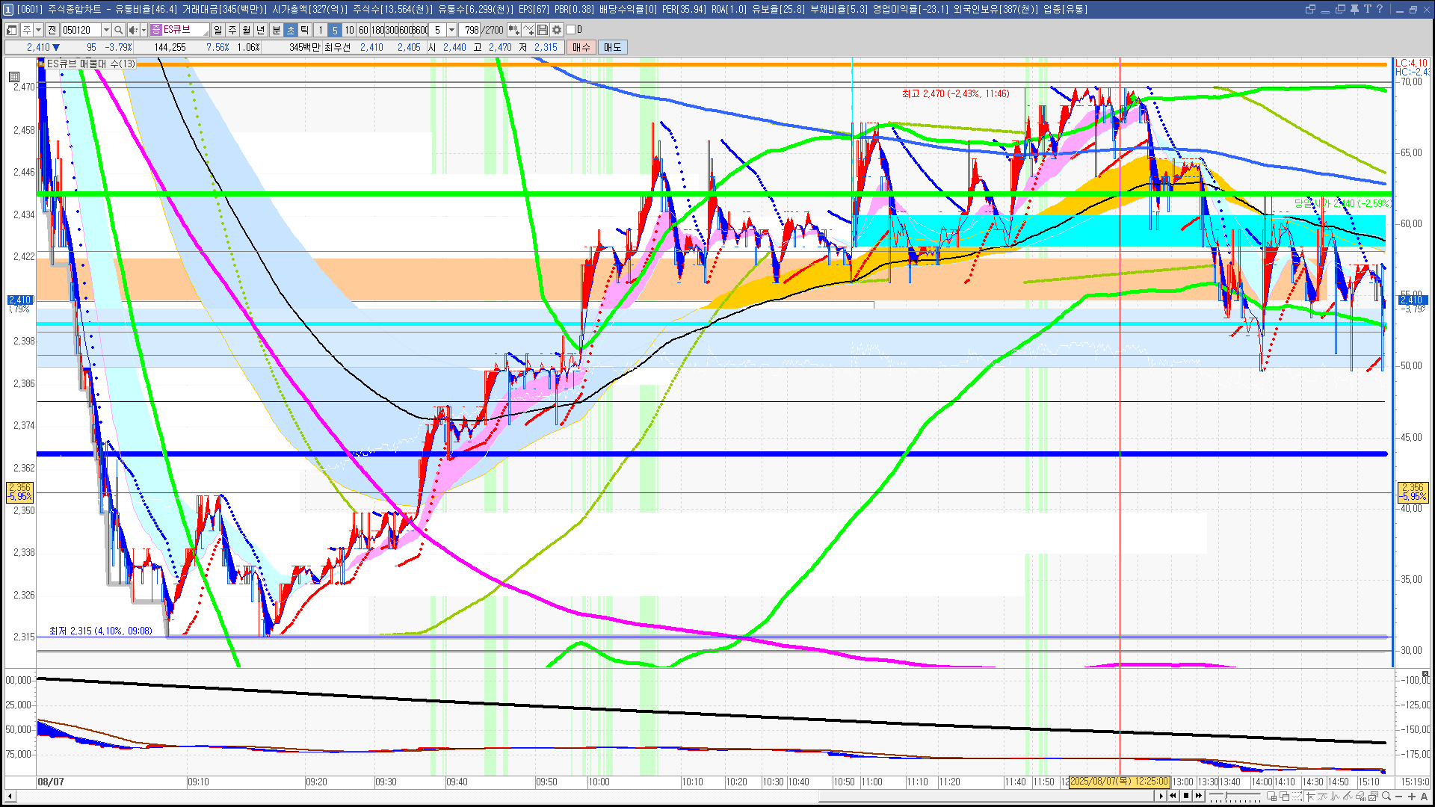Click the zoom magnifier in bottom toolbar
The width and height of the screenshot is (1435, 807).
[1386, 796]
